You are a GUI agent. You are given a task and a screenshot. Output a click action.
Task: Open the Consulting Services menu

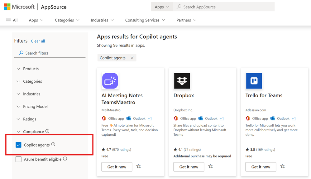coord(145,20)
